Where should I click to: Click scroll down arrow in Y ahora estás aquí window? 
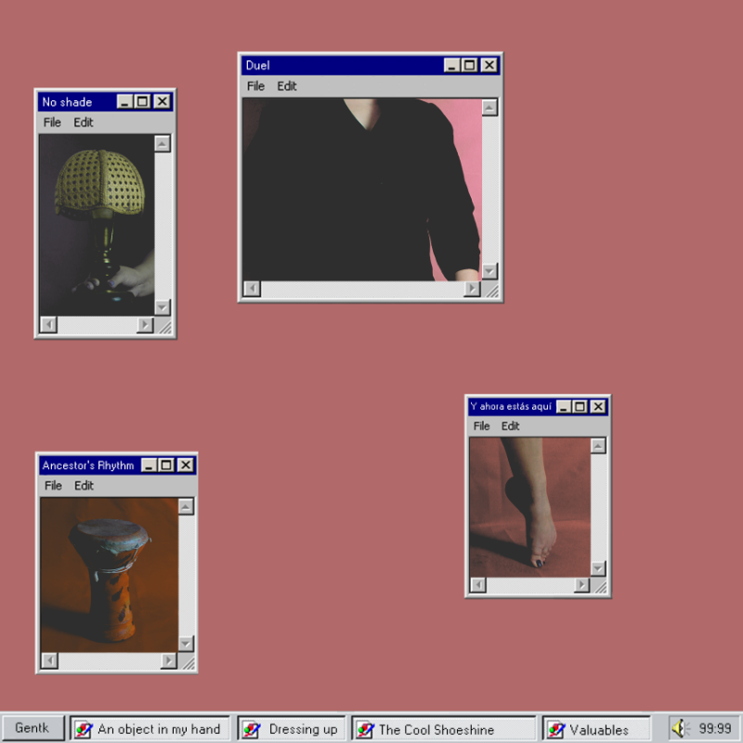pos(598,568)
